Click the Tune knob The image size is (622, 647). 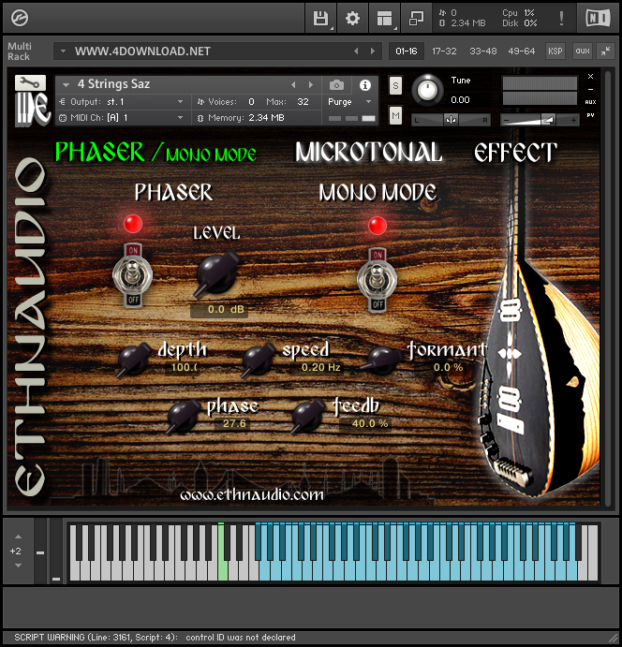tap(427, 90)
